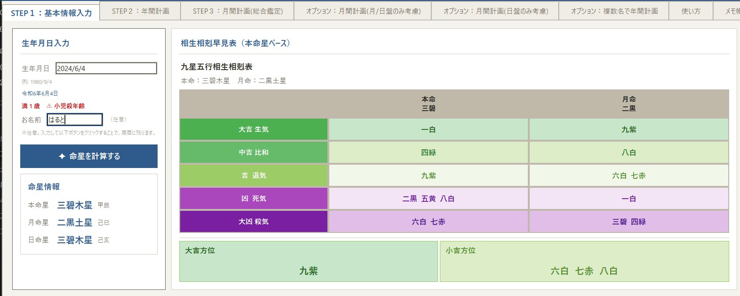Click the 三碧 四緑 cell in 大凶 row
Screen dimensions: 740x296
(x=629, y=222)
